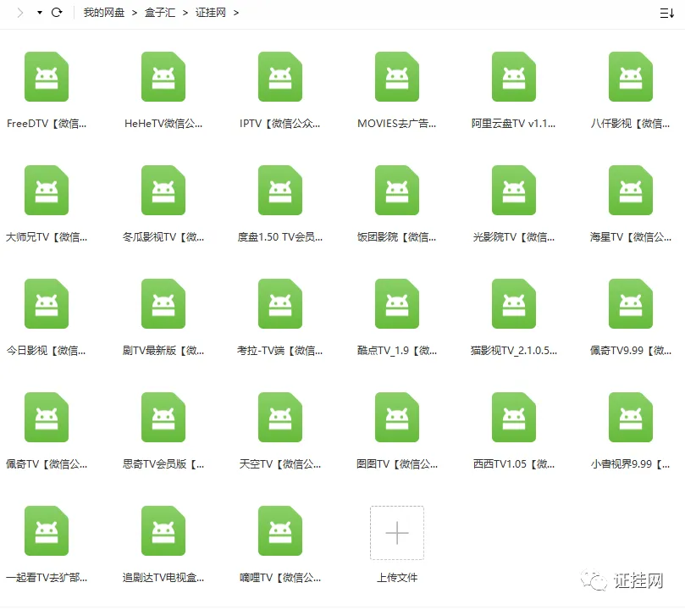Click the file name 图图TV【微信公...

coord(397,464)
